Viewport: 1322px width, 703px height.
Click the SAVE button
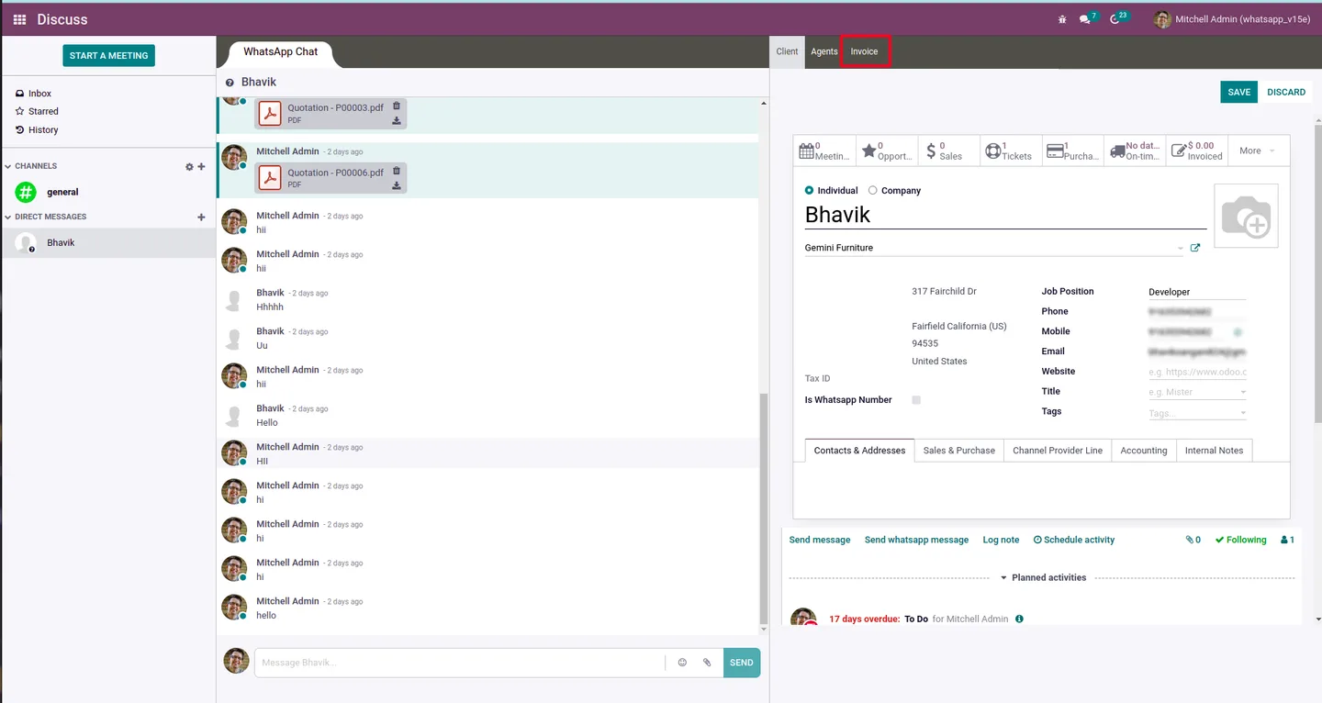click(x=1238, y=92)
